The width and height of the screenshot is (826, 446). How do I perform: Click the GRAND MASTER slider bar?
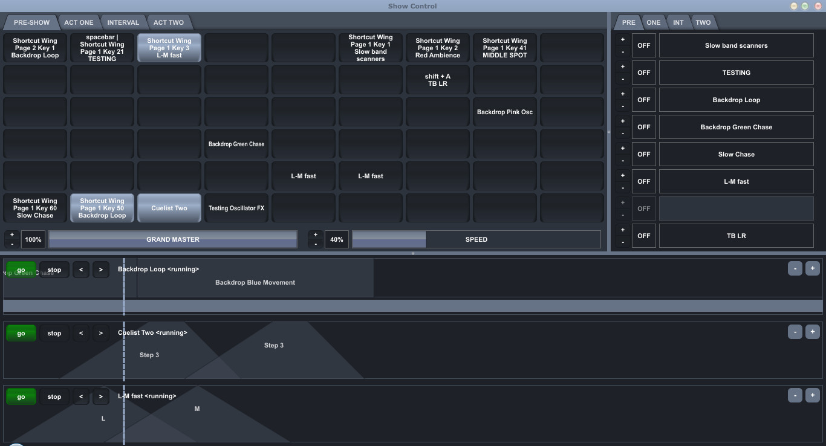[x=173, y=239]
